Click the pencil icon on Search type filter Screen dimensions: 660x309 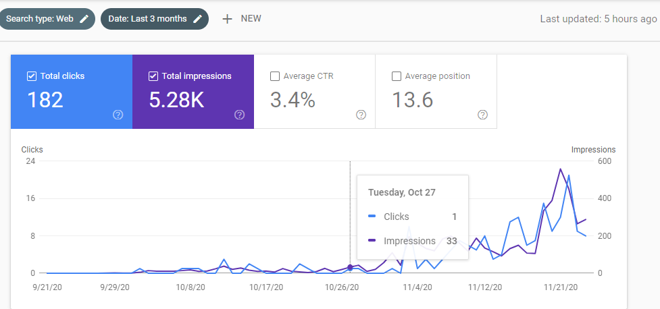coord(84,19)
